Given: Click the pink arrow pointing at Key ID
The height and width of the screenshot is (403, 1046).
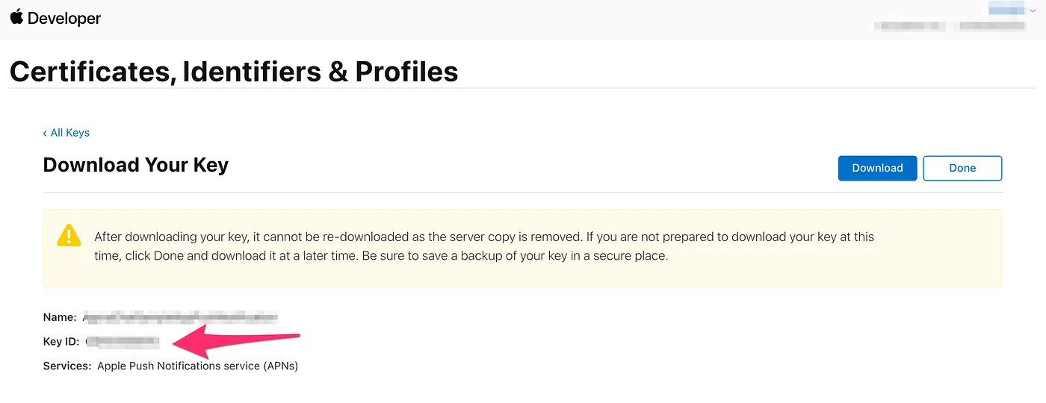Looking at the screenshot, I should 235,342.
